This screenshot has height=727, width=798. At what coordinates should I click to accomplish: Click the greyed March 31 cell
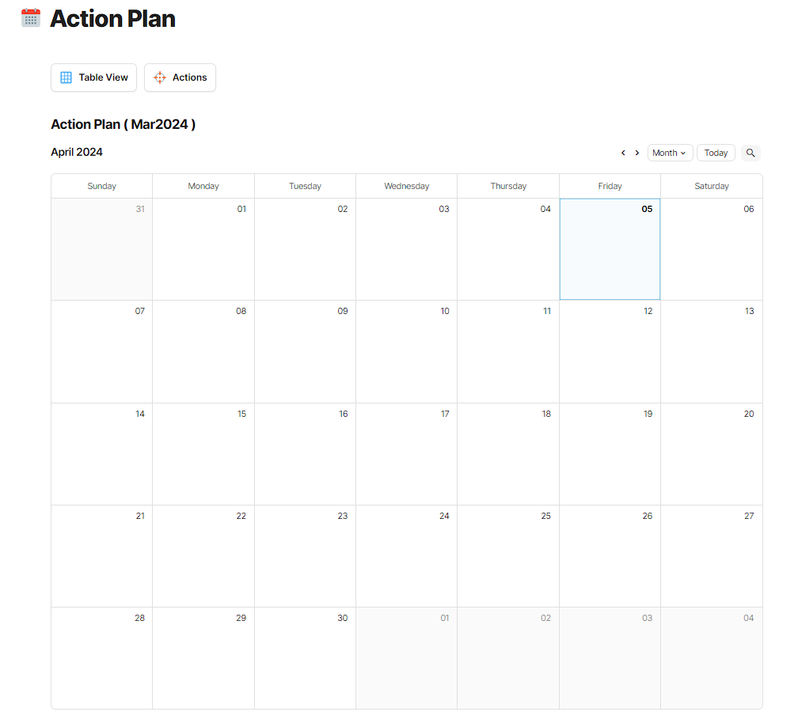[x=102, y=249]
